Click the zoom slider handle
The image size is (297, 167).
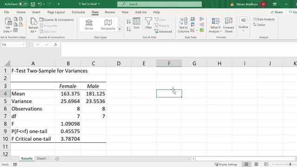[290, 164]
